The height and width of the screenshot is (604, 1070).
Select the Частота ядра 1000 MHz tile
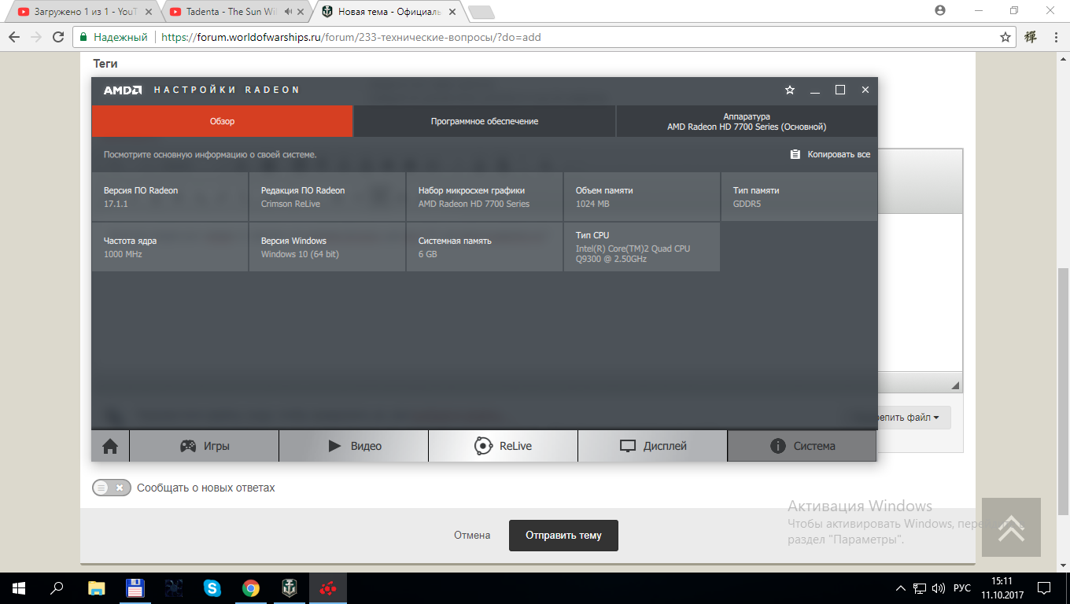170,247
